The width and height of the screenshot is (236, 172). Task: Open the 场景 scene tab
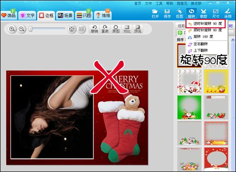[65, 16]
